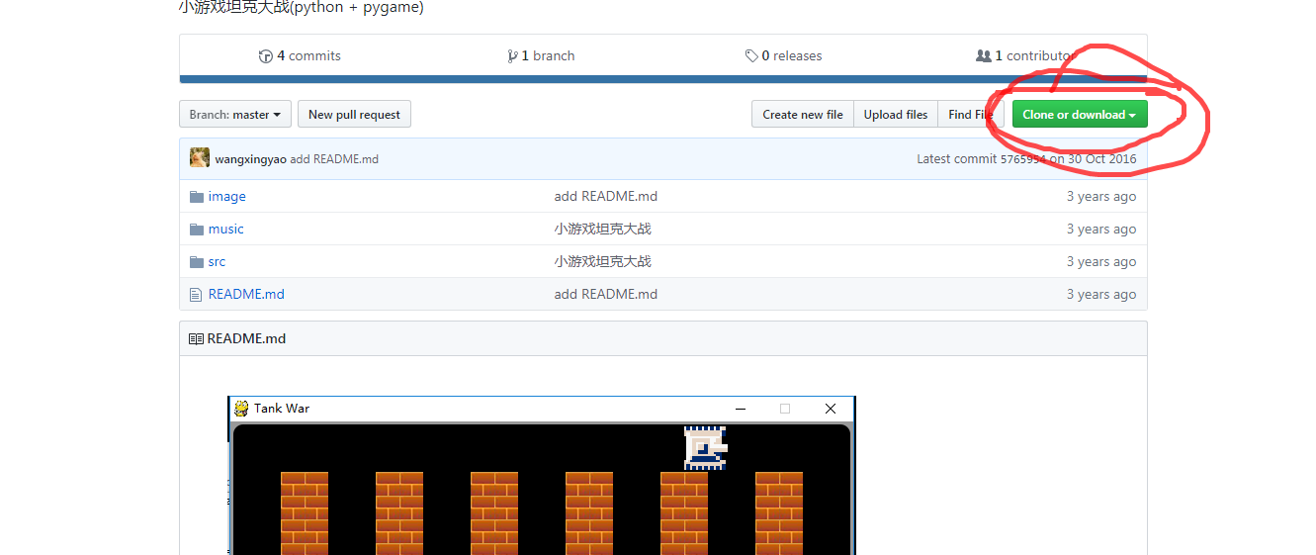This screenshot has width=1316, height=555.
Task: Open the src row commit message 小游戏坦克大战
Action: coord(603,262)
